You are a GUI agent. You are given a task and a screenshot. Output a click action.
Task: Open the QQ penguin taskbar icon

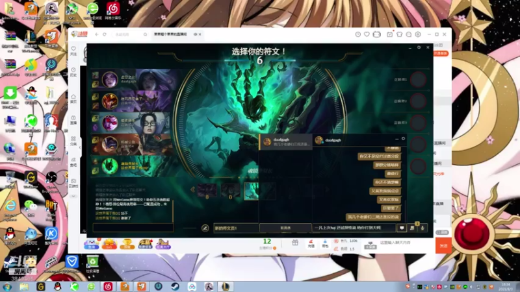click(57, 286)
